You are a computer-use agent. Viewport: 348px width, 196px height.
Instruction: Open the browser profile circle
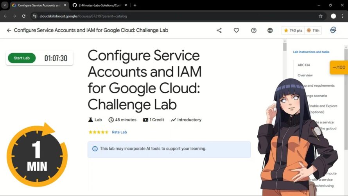[333, 16]
